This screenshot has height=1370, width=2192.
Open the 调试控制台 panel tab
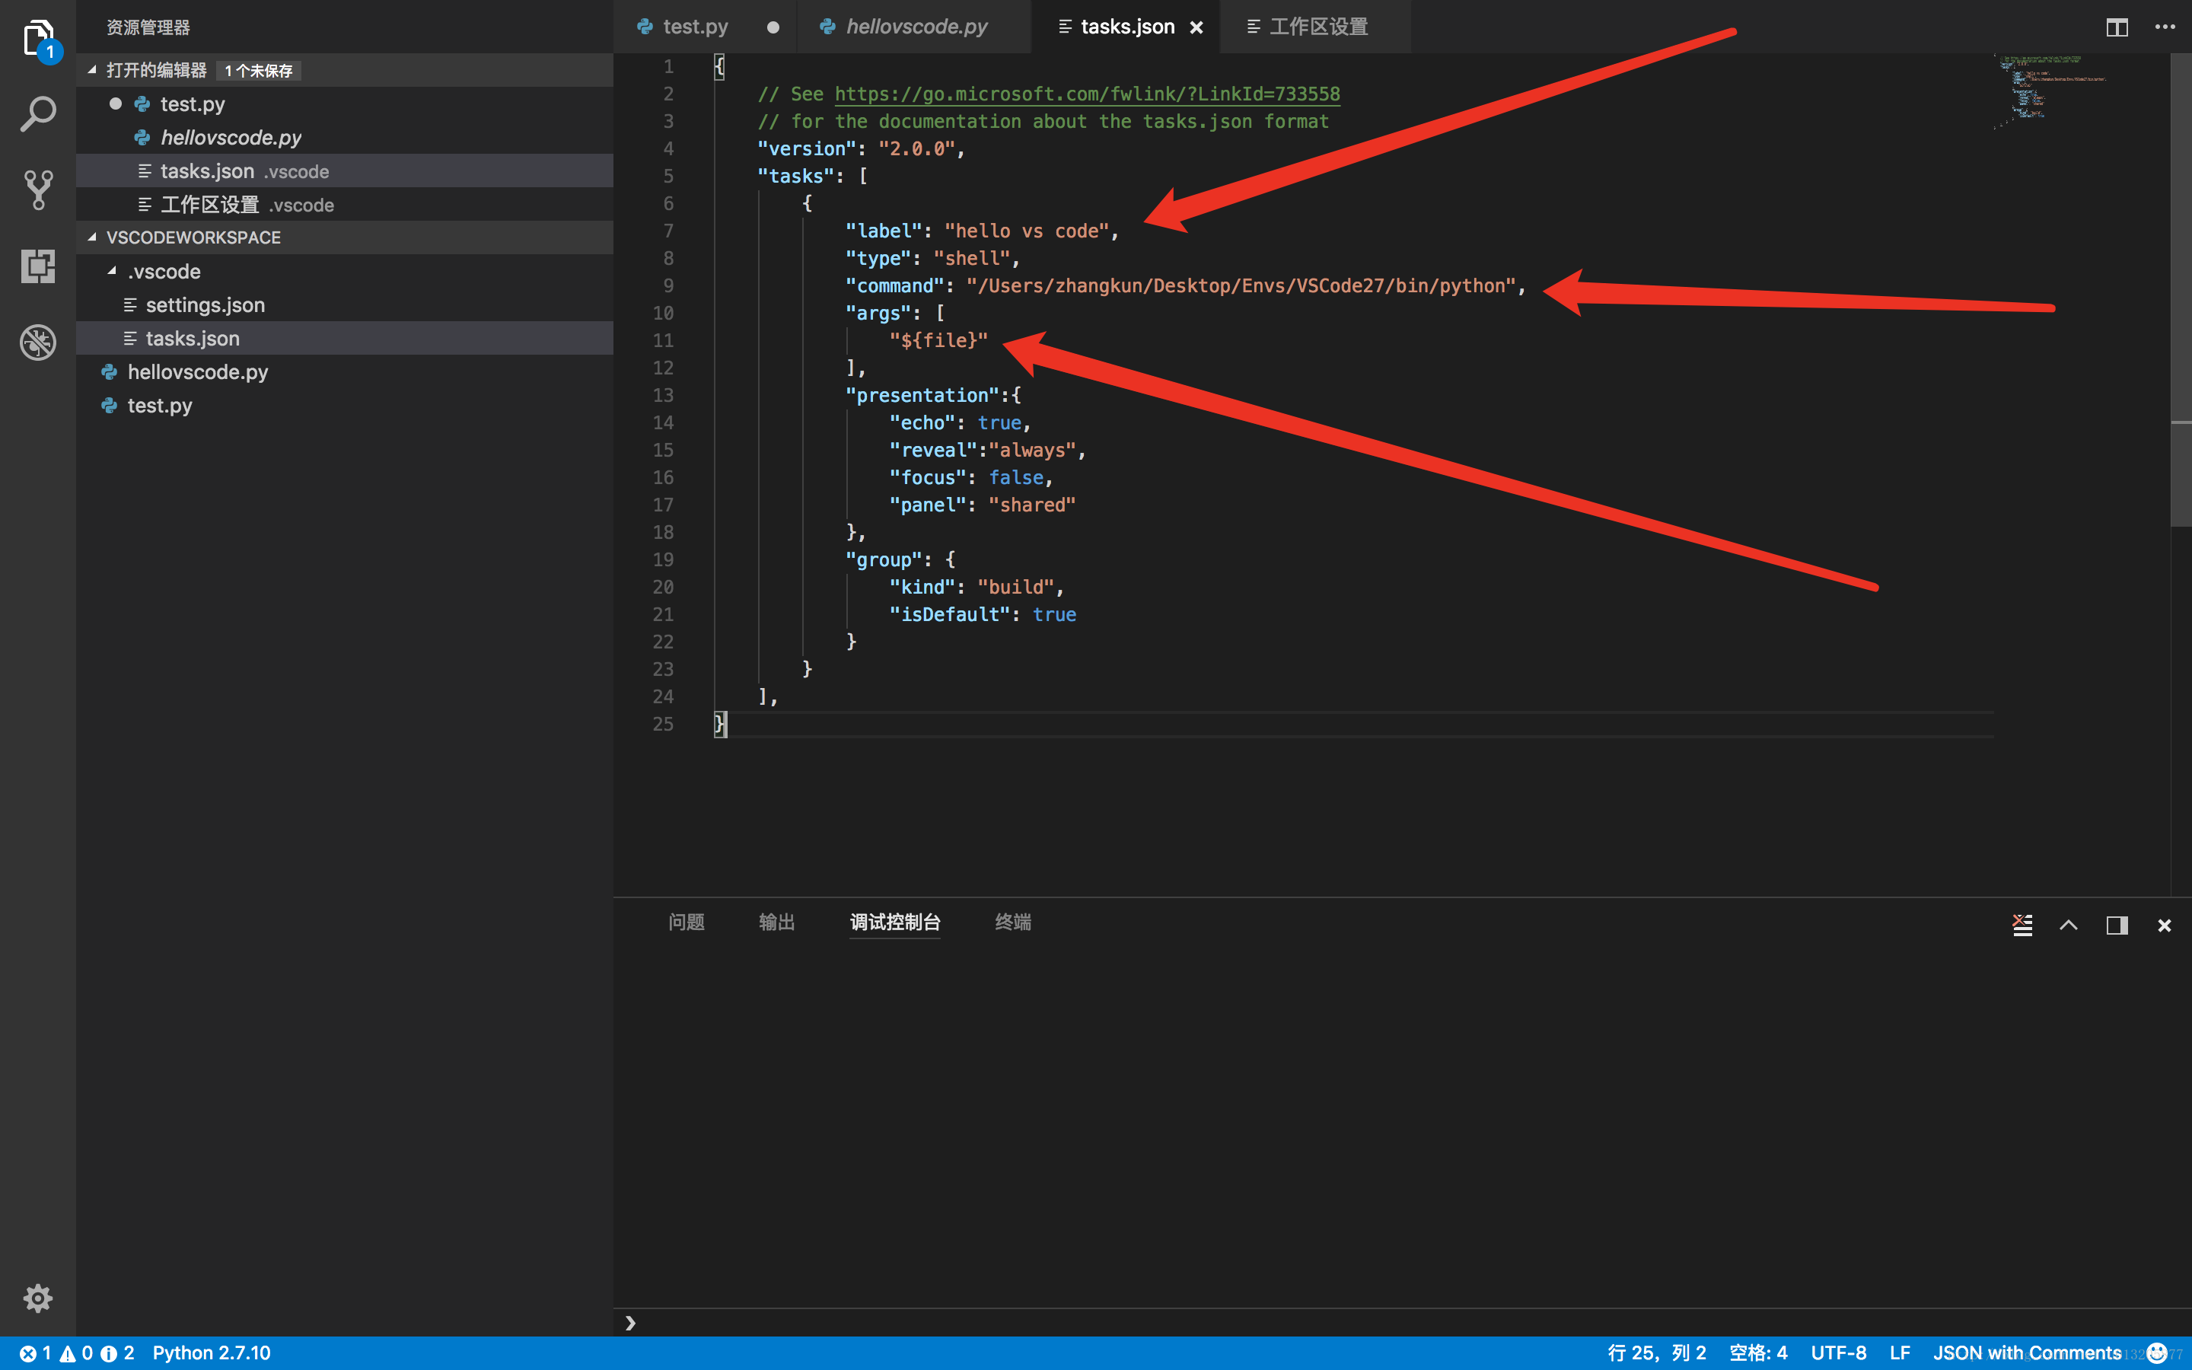click(x=895, y=922)
